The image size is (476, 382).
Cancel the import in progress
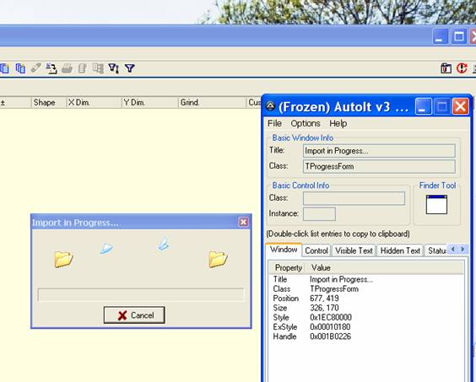pyautogui.click(x=134, y=315)
